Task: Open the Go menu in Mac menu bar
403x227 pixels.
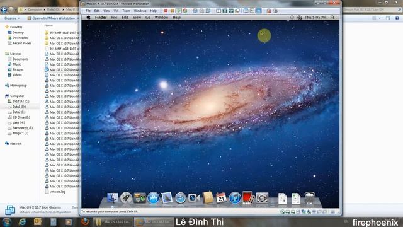Action: (148, 17)
